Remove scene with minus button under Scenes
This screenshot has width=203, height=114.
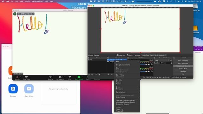(92, 74)
